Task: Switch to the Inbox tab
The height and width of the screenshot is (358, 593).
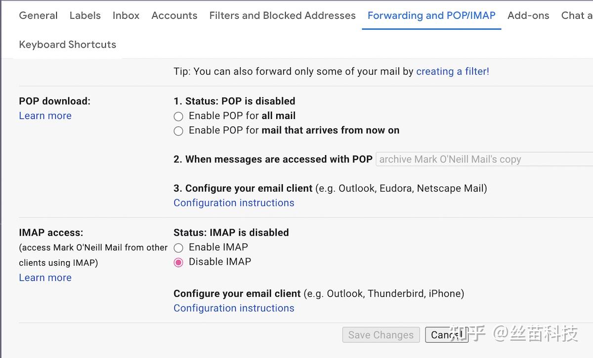Action: click(x=126, y=15)
